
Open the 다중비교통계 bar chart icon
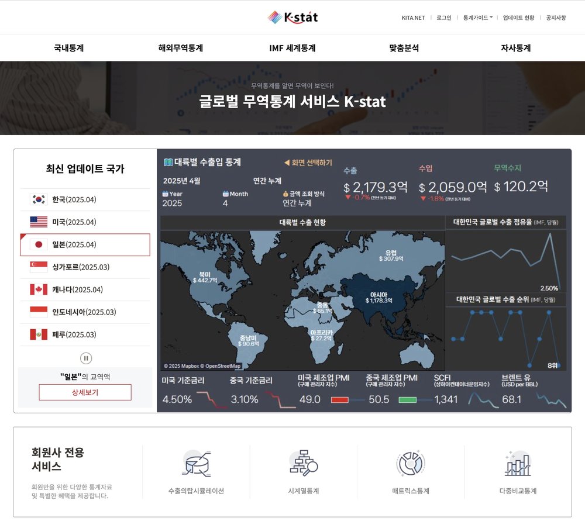point(518,463)
